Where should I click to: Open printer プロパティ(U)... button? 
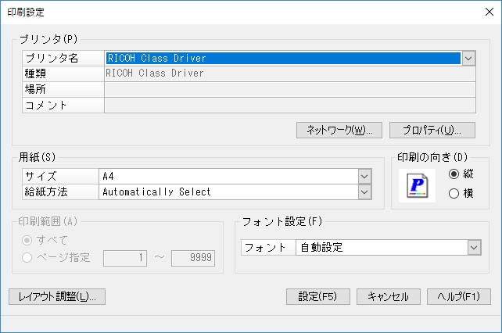tap(432, 130)
